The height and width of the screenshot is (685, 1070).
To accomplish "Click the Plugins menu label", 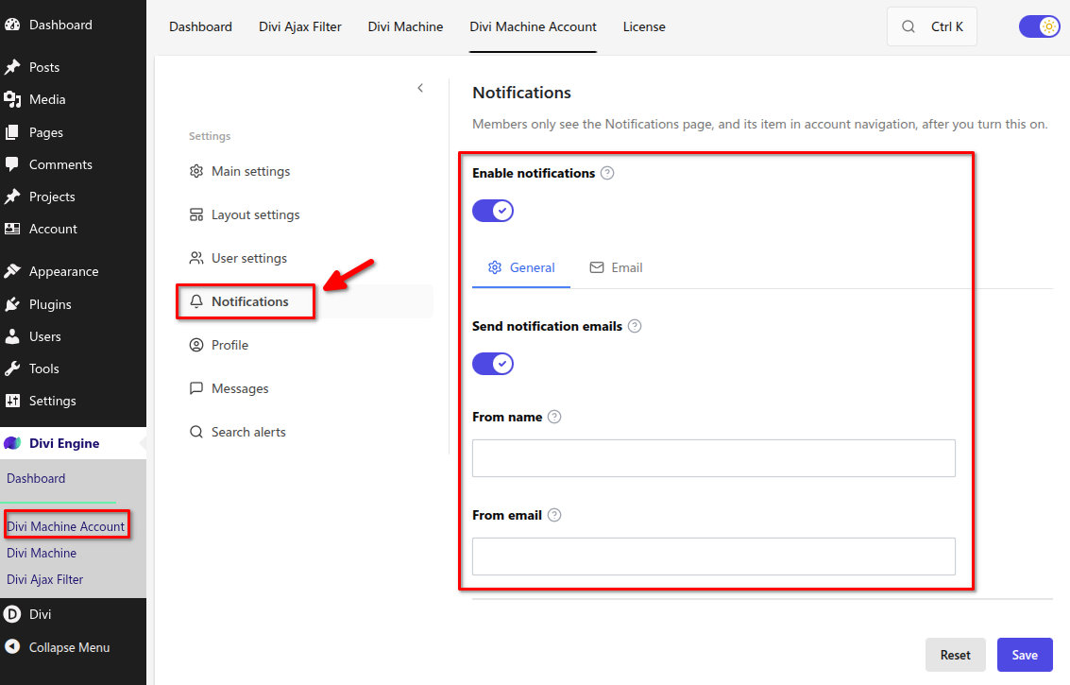I will coord(50,304).
